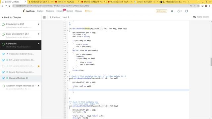Toggle the hamburger menu icon

(x=44, y=17)
